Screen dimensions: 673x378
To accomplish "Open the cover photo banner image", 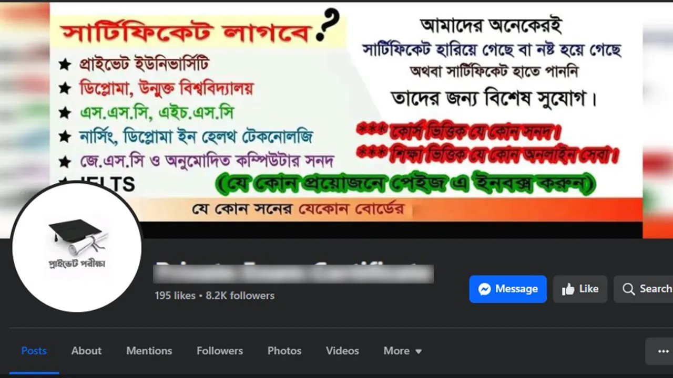I will [346, 120].
